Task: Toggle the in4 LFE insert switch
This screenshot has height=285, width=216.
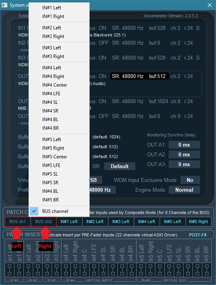Action: (x=94, y=270)
